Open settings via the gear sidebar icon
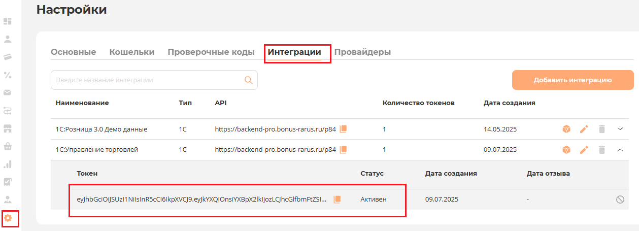The width and height of the screenshot is (639, 231). click(x=8, y=218)
